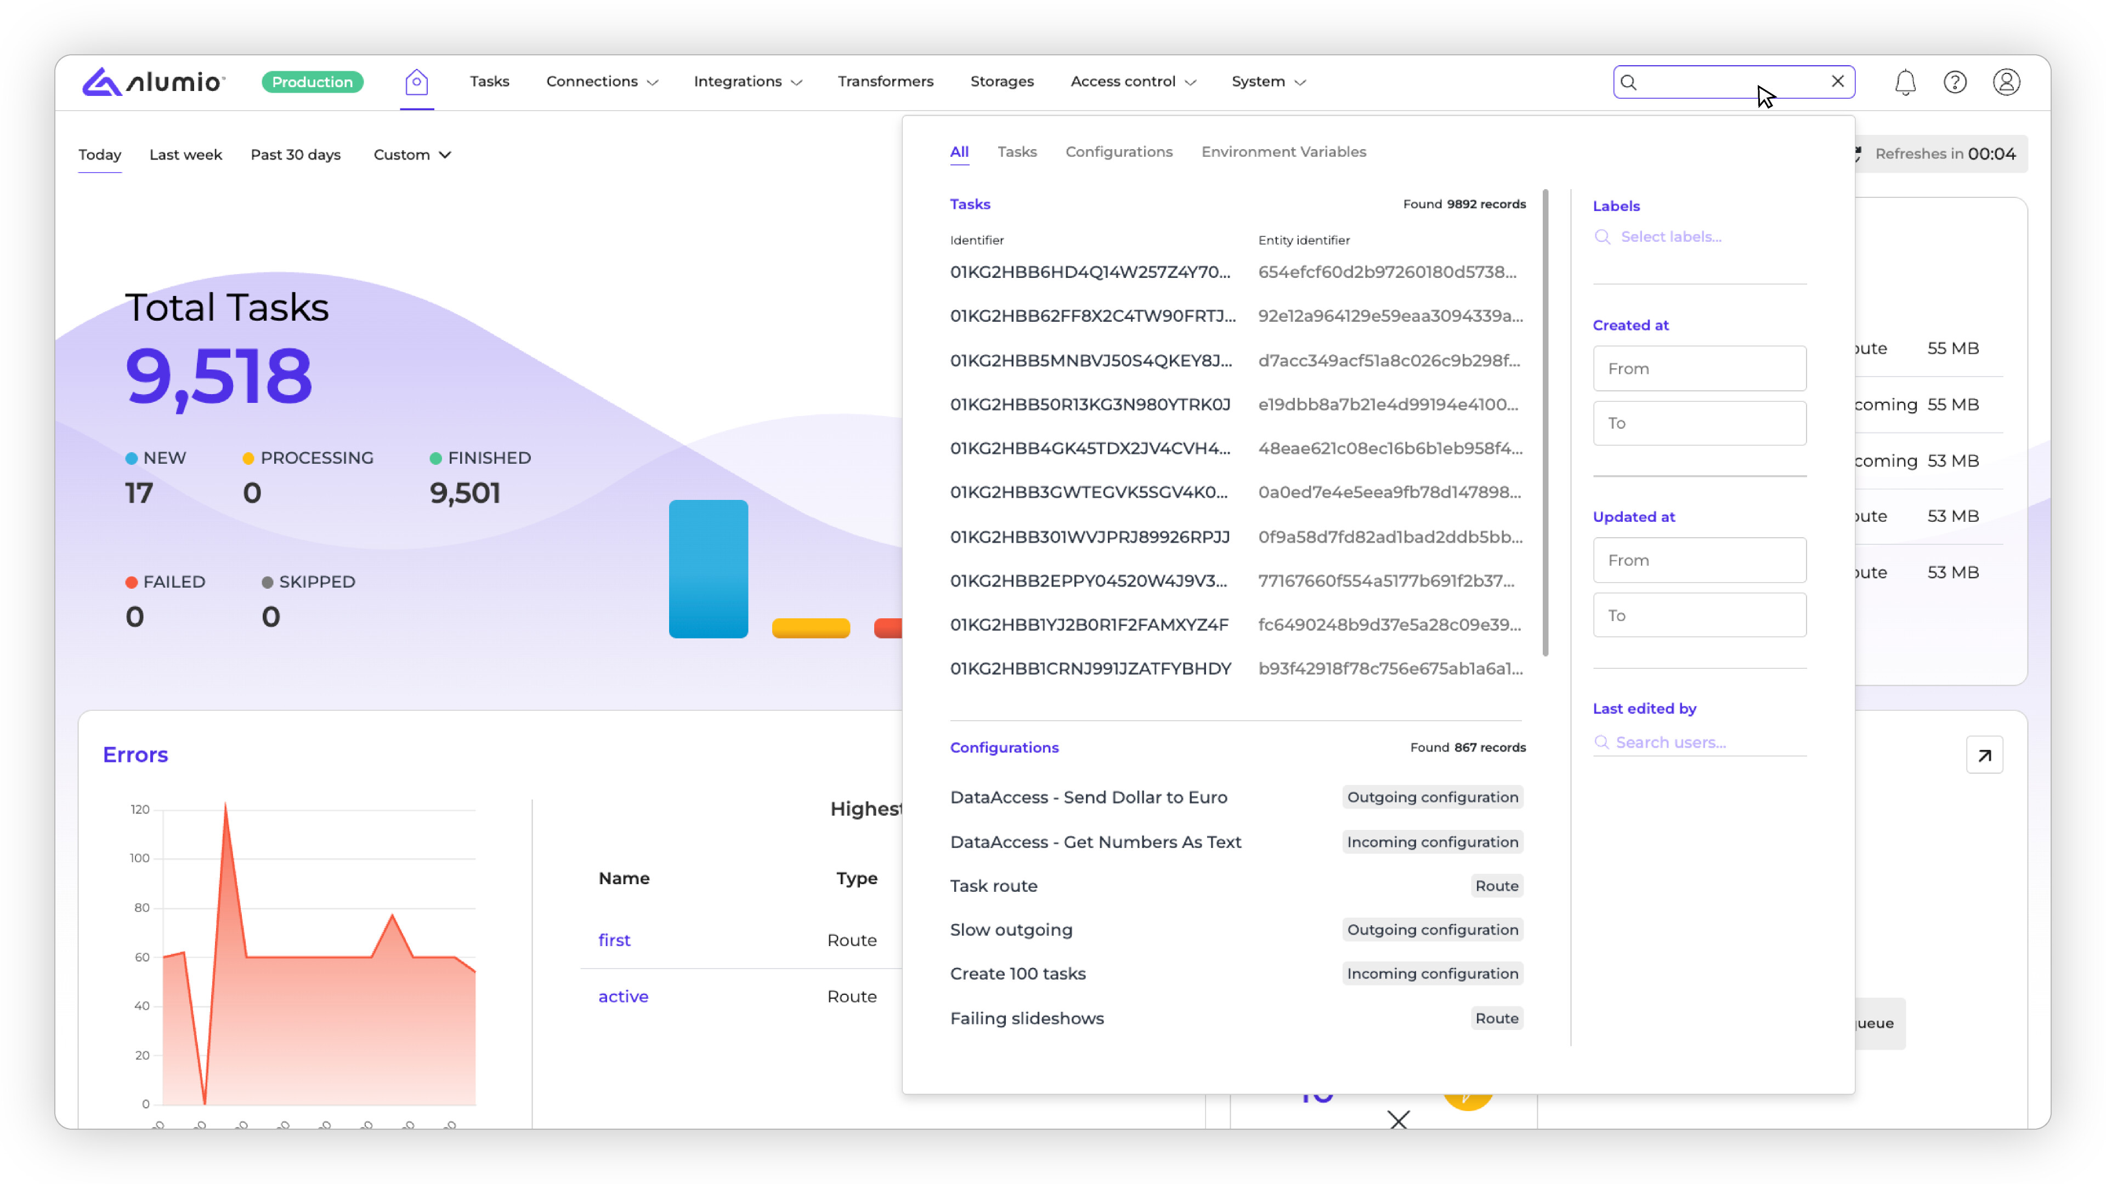Click the Alumio logo
The width and height of the screenshot is (2106, 1184).
(x=153, y=82)
